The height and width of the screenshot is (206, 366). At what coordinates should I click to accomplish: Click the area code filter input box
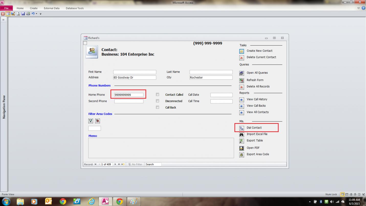tap(95, 128)
